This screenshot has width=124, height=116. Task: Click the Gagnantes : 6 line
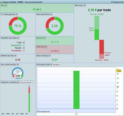(18, 45)
